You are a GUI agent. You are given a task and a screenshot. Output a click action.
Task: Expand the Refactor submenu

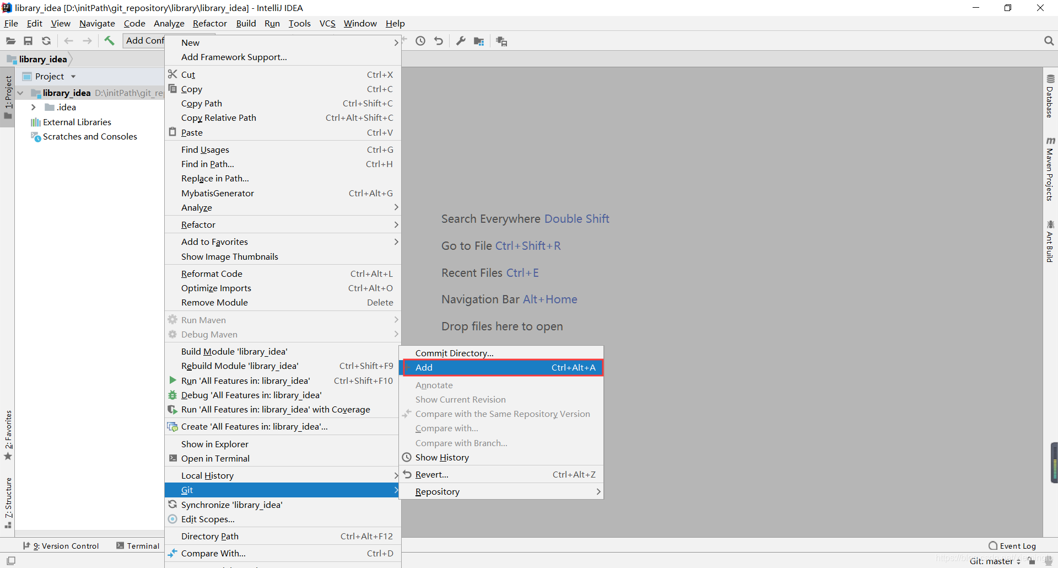283,224
